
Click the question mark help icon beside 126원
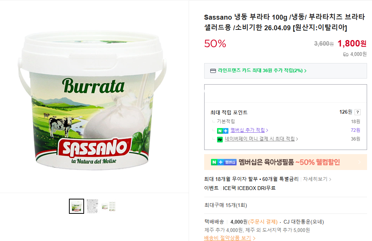358,112
